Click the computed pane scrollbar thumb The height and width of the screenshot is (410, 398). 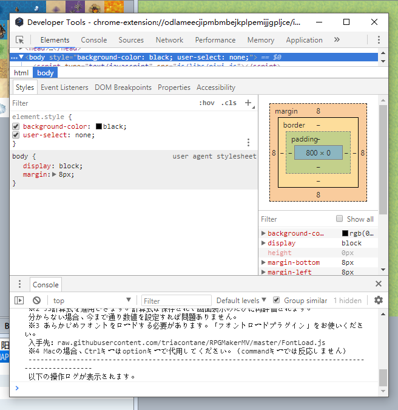(x=383, y=160)
